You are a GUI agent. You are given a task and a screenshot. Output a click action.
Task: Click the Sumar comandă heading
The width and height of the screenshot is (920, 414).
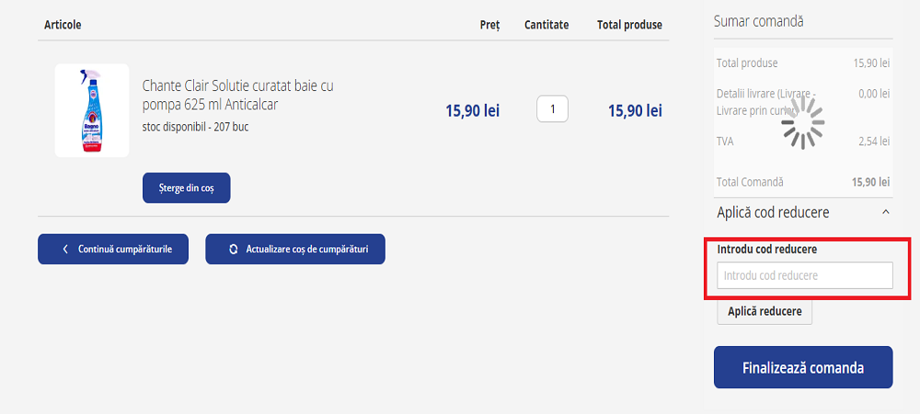[x=759, y=21]
